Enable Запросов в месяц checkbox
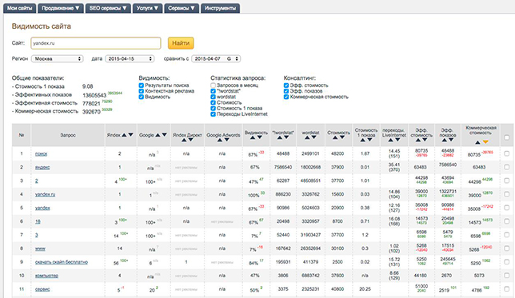Image resolution: width=515 pixels, height=298 pixels. (x=214, y=85)
